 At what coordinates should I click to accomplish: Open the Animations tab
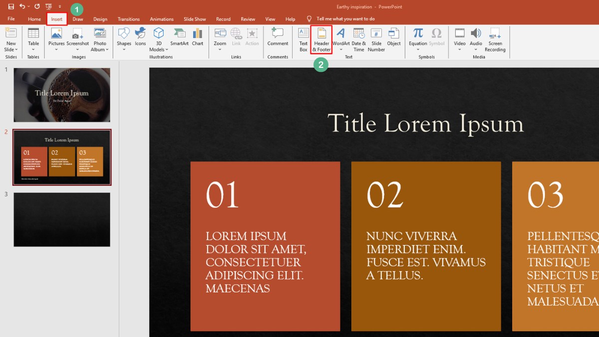tap(162, 19)
